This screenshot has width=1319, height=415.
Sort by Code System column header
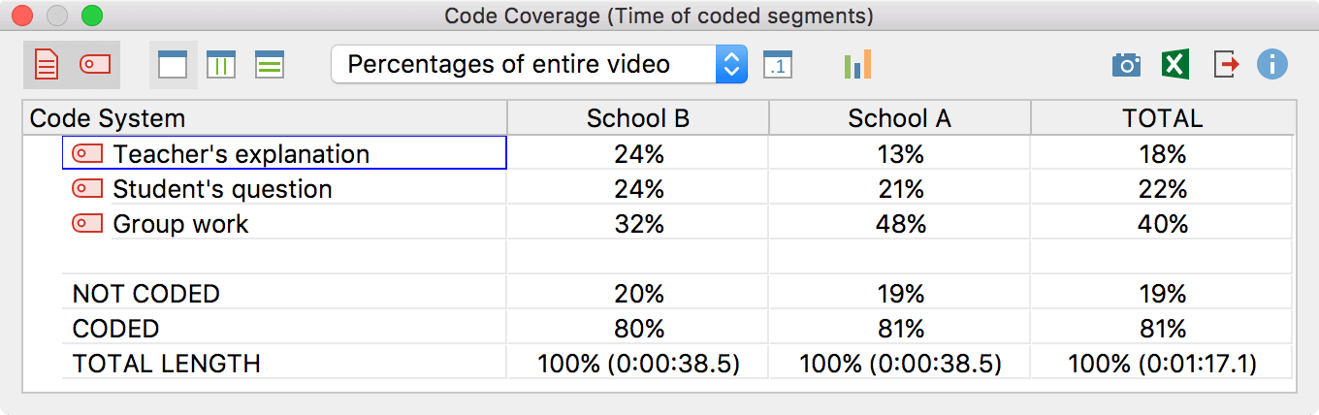click(x=264, y=118)
